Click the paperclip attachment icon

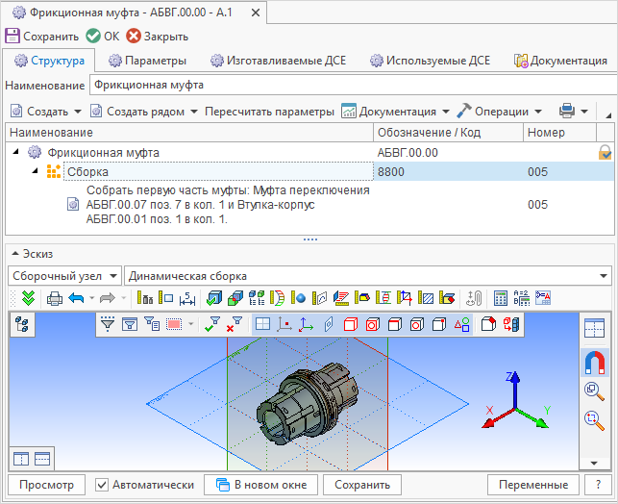[474, 298]
